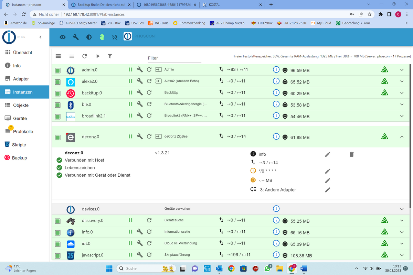Viewport: 413px width, 275px height.
Task: Expand the broadlink2.1 instance row
Action: 402,115
